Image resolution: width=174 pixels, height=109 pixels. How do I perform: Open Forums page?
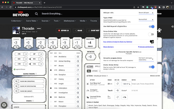[94, 21]
